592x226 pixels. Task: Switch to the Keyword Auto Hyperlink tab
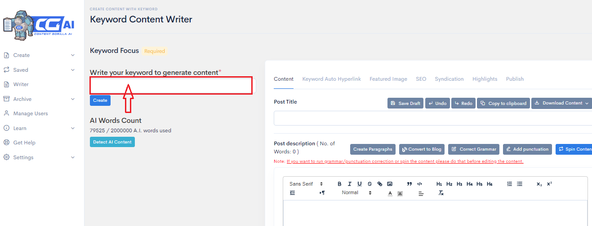332,79
